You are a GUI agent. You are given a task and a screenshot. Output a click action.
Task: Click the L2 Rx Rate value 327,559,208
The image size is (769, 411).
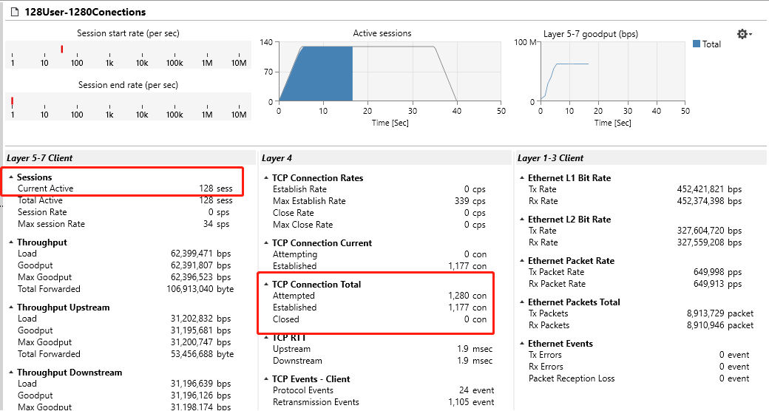(700, 242)
